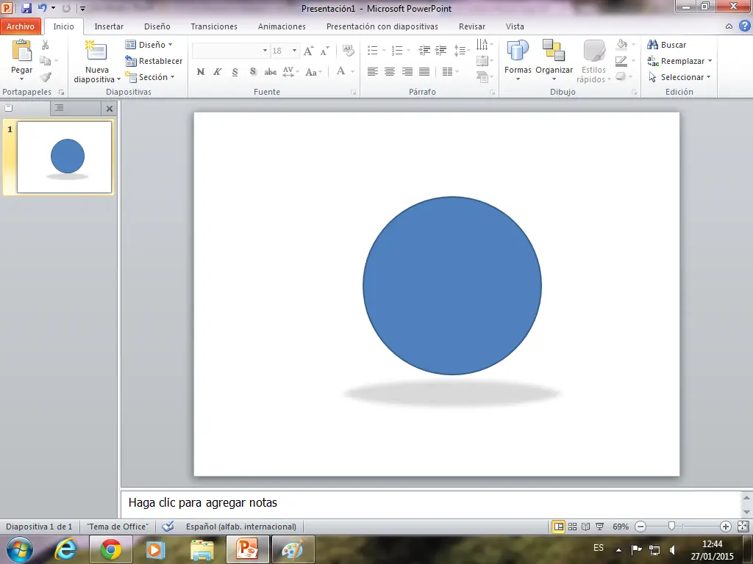Click the text direction icon

[x=484, y=45]
